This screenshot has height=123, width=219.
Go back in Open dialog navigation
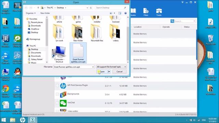tap(26, 8)
